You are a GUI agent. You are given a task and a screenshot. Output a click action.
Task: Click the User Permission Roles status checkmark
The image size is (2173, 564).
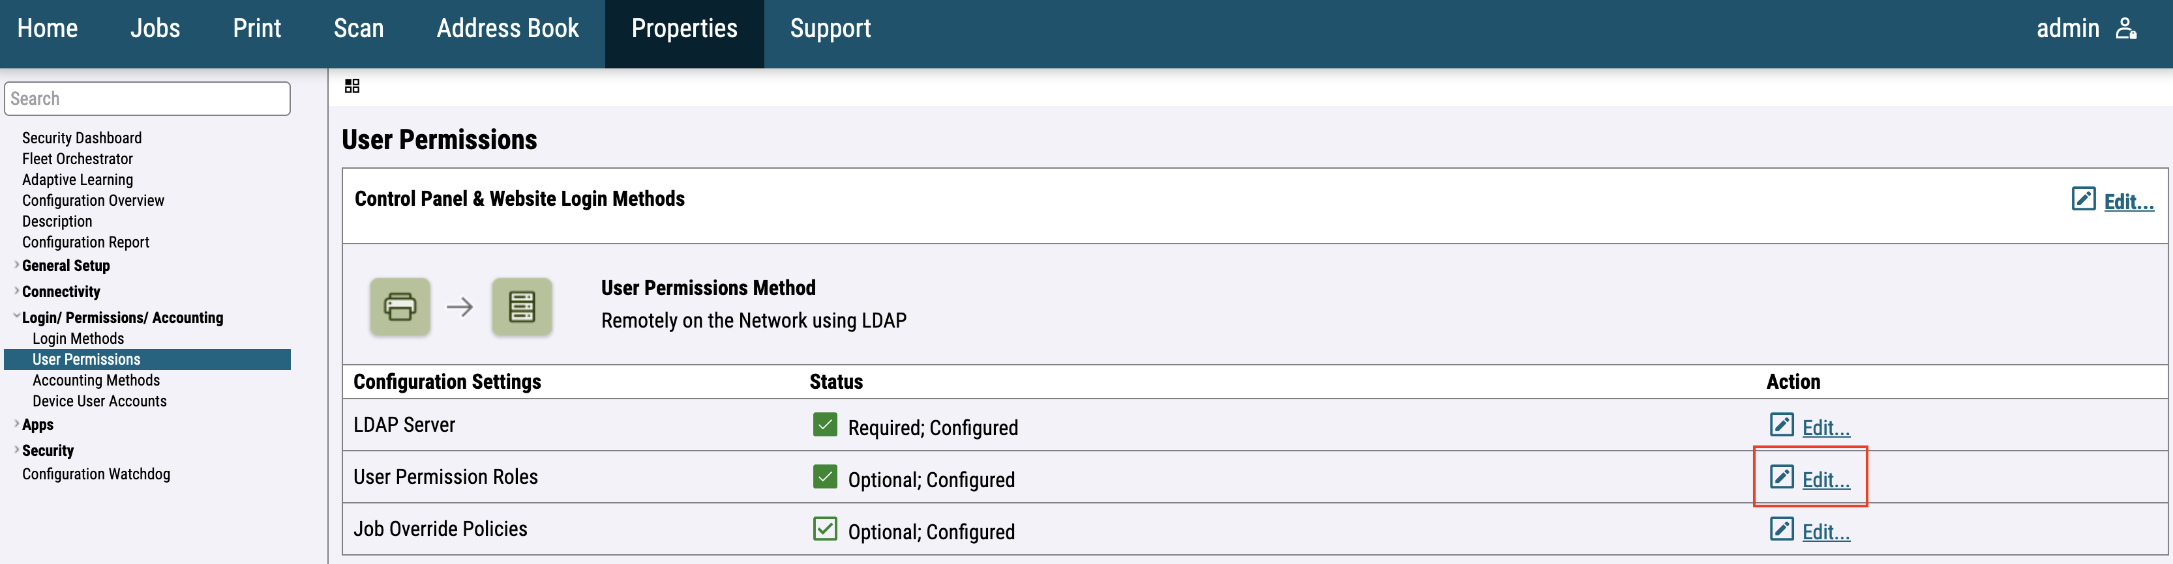[824, 477]
